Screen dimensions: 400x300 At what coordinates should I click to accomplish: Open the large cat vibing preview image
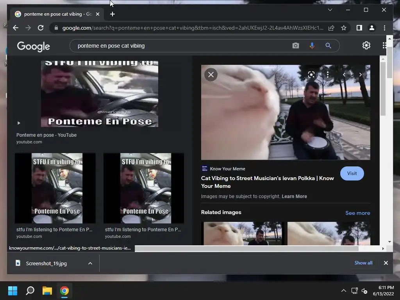tap(286, 112)
